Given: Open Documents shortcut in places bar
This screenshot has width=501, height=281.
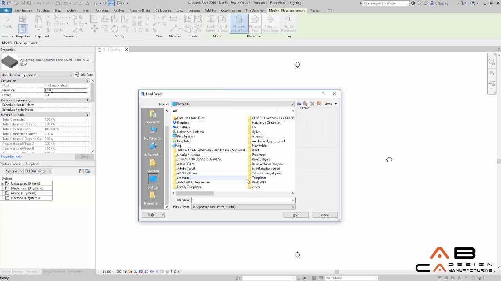Looking at the screenshot, I should tap(153, 117).
